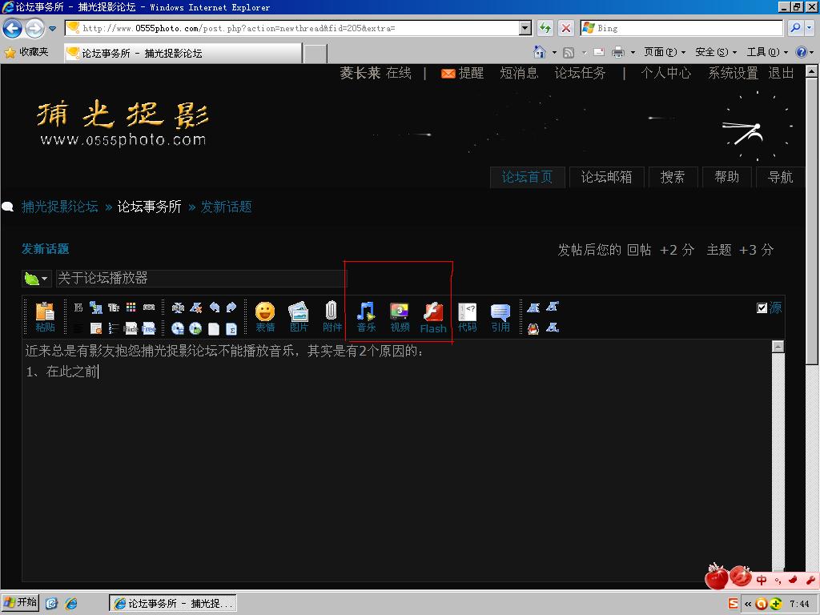This screenshot has height=615, width=820.
Task: Insert an emoticon with 表情 icon
Action: click(x=265, y=316)
